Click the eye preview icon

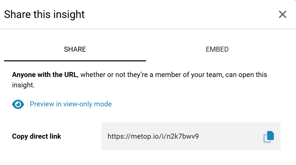pyautogui.click(x=18, y=104)
